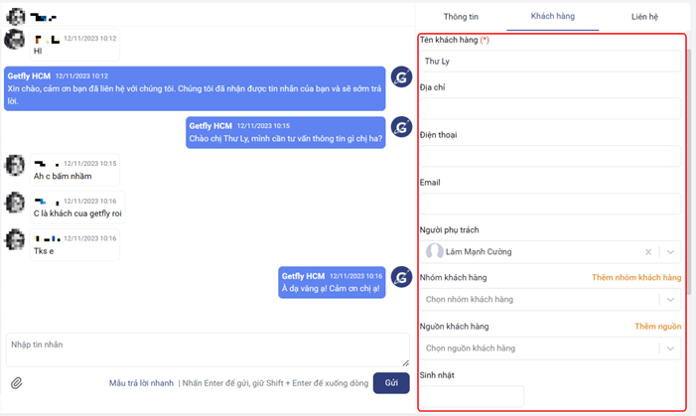This screenshot has height=416, width=696.
Task: Click Getfly avatar beside 'Chào chị Thư Ly' message
Action: coord(401,127)
